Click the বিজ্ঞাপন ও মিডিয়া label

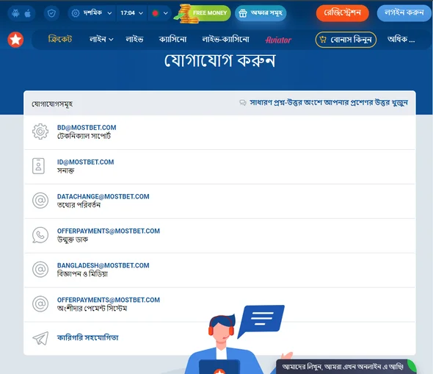click(x=82, y=274)
